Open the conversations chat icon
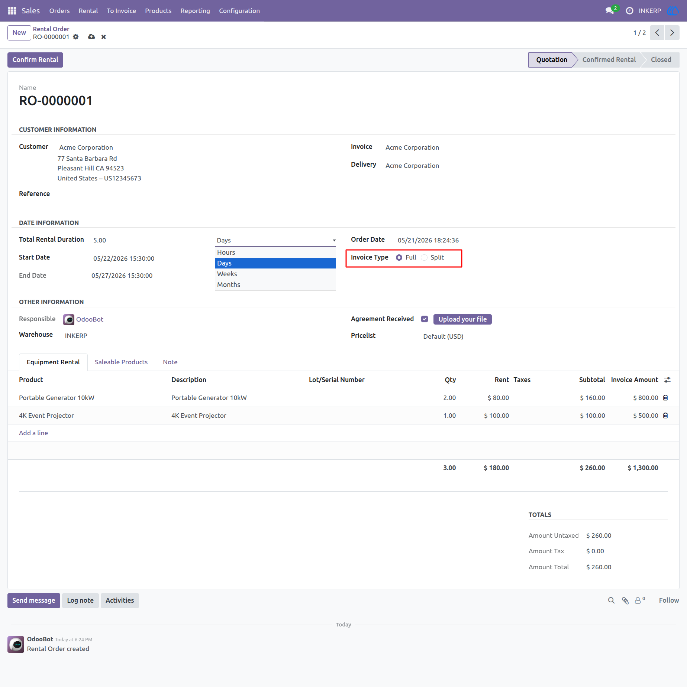 point(610,11)
